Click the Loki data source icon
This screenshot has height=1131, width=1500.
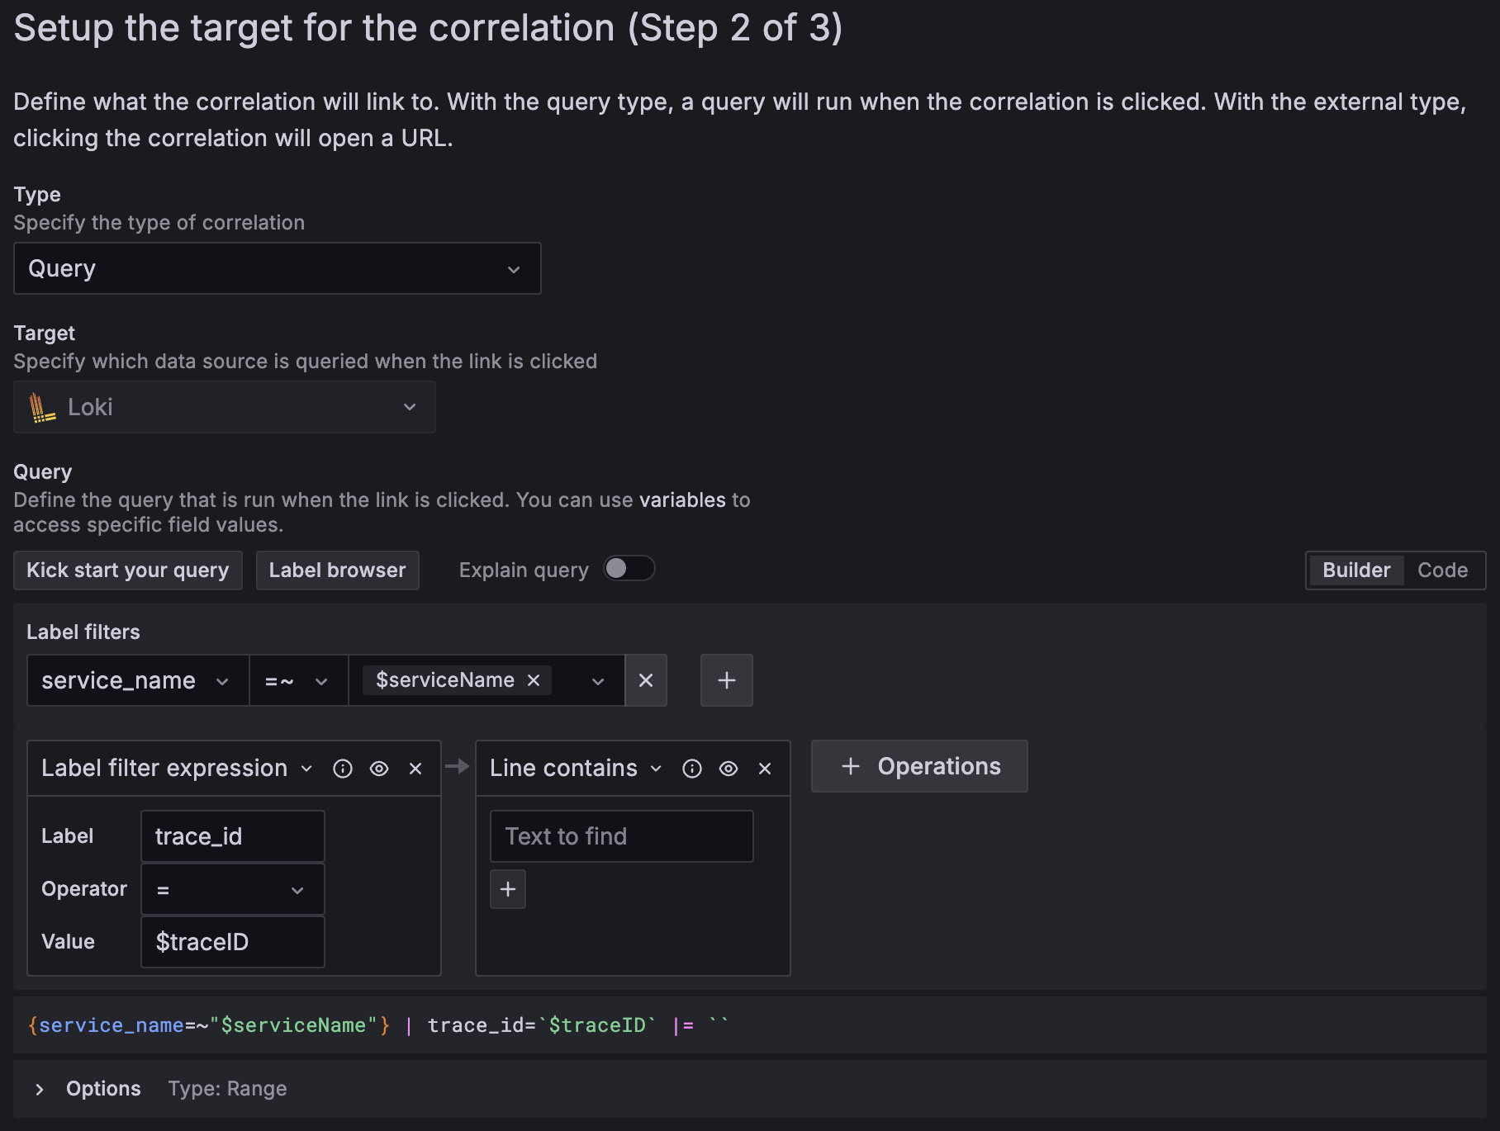[43, 406]
